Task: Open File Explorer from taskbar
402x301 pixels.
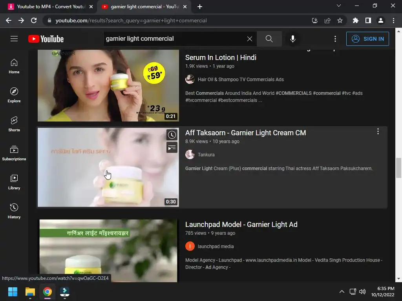Action: [x=30, y=292]
